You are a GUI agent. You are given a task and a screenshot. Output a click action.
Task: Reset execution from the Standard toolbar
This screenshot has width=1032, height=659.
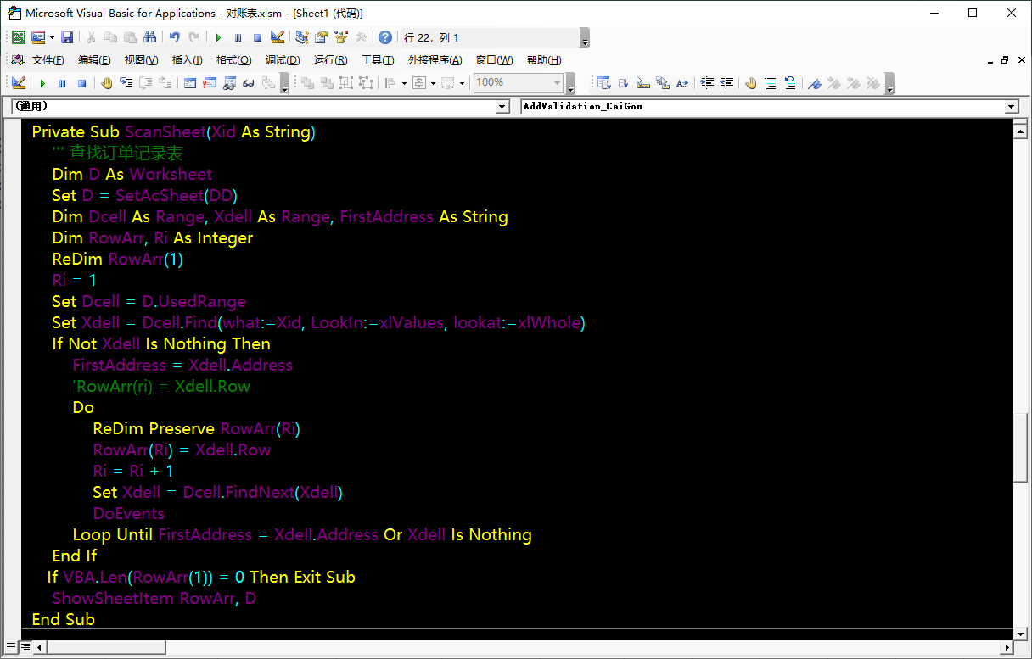pyautogui.click(x=257, y=37)
